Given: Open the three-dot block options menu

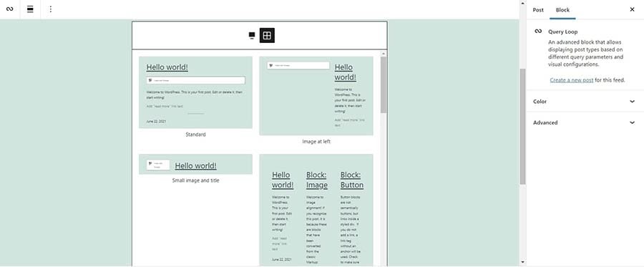Looking at the screenshot, I should [x=51, y=9].
